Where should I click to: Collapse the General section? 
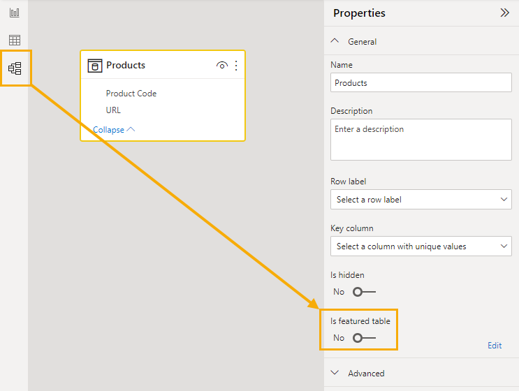pyautogui.click(x=335, y=41)
